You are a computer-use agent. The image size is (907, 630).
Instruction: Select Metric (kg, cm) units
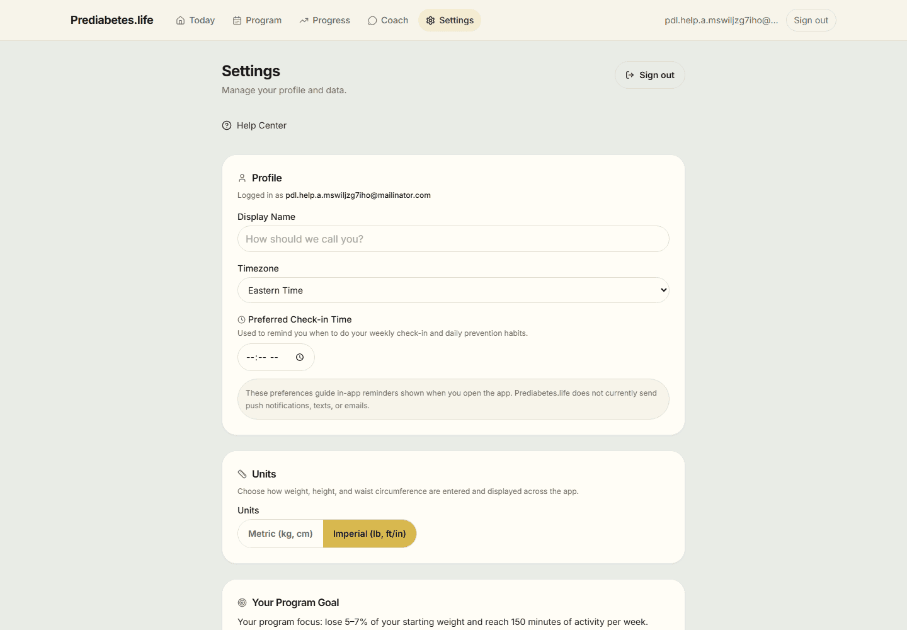point(280,534)
